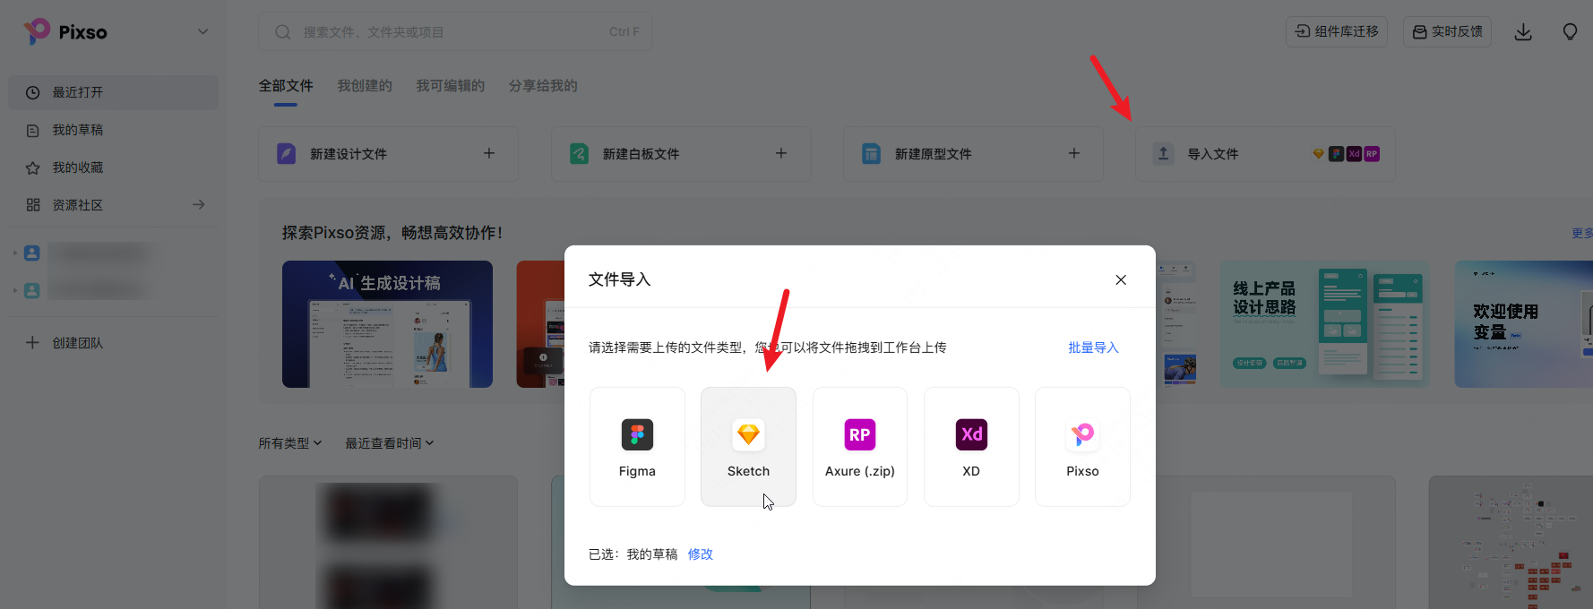Click the download icon in top bar
The width and height of the screenshot is (1593, 609).
pos(1523,32)
